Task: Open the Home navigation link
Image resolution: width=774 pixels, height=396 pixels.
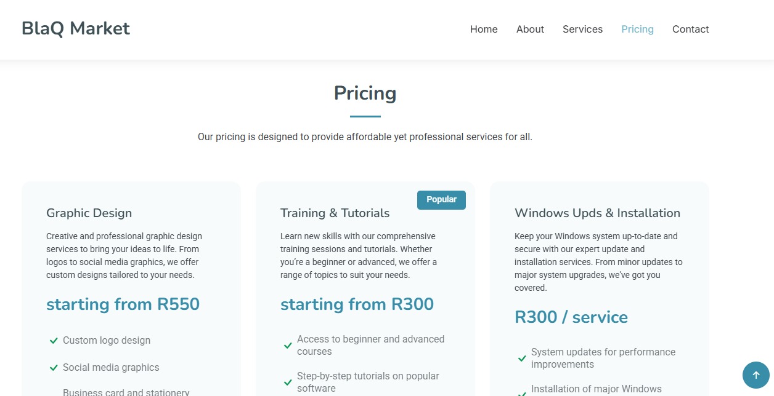Action: pyautogui.click(x=484, y=30)
